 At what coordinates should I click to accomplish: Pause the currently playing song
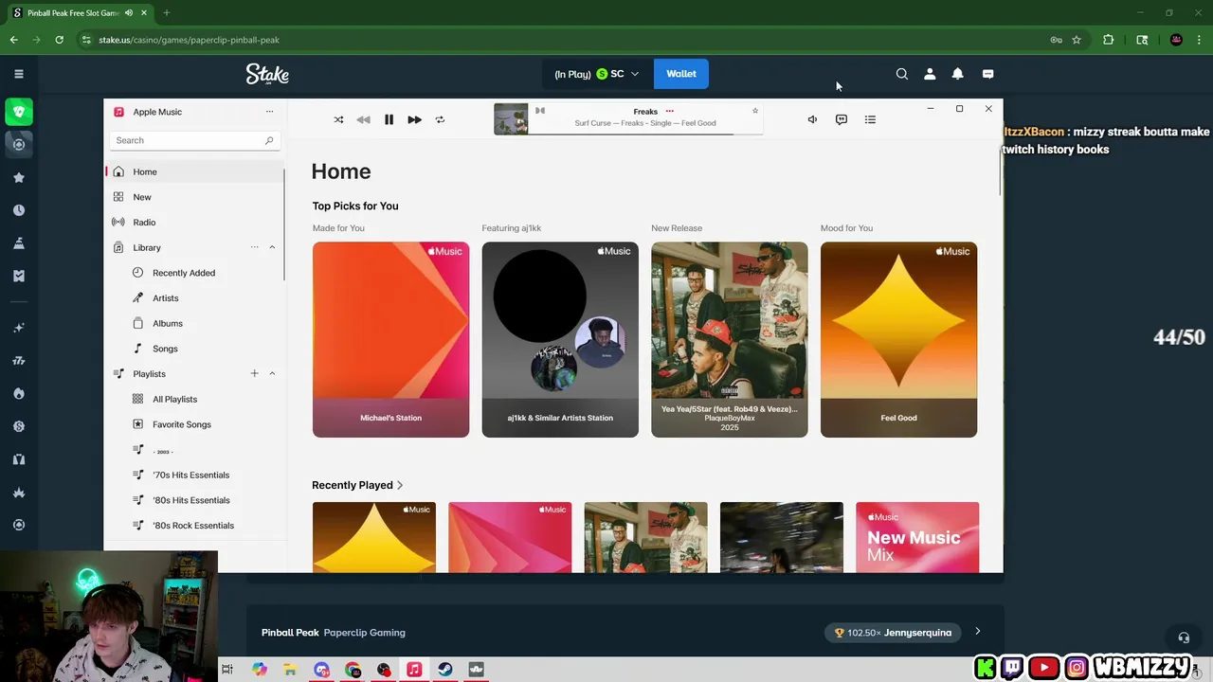coord(389,119)
